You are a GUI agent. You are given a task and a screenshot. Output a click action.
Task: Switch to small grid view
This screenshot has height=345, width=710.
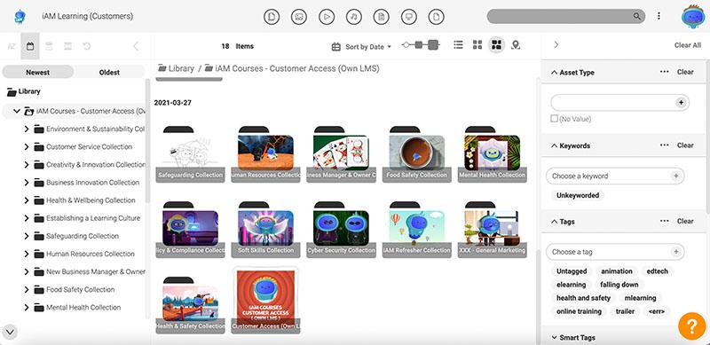(477, 45)
